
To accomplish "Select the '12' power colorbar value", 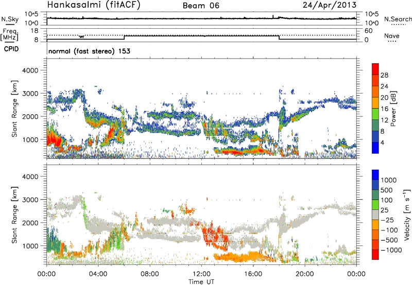I will [x=384, y=120].
